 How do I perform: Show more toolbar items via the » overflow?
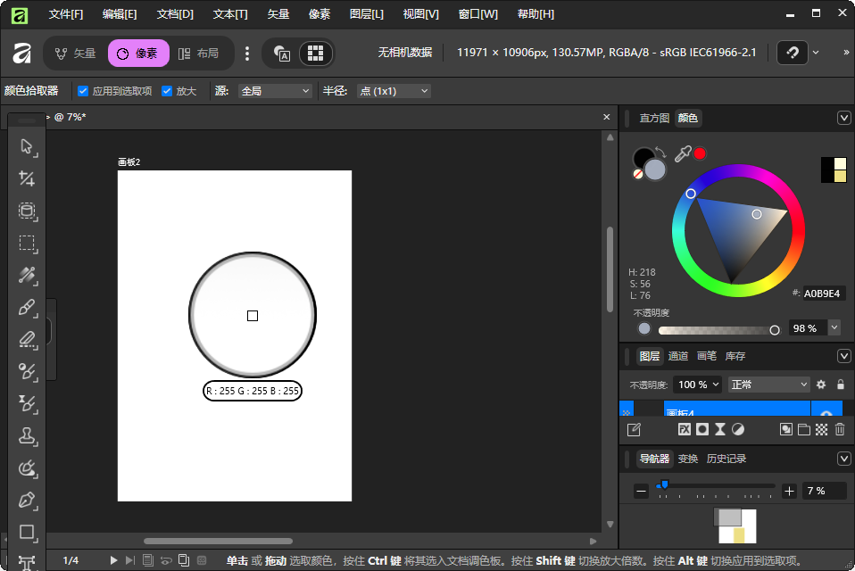click(x=846, y=53)
